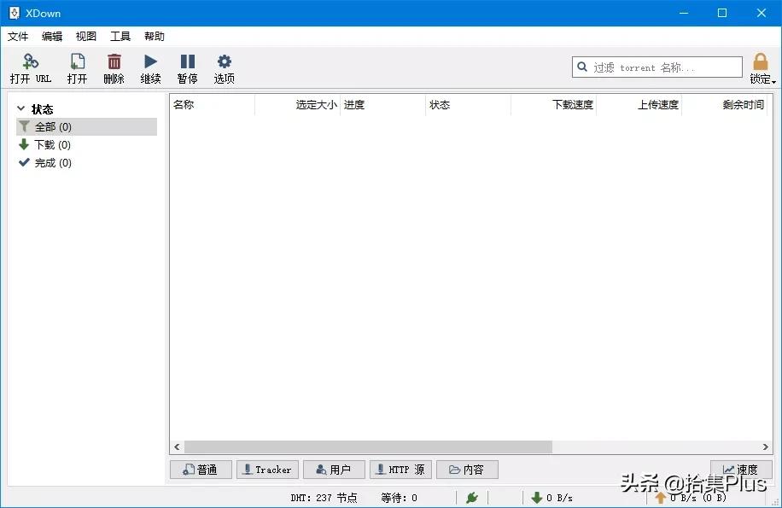Screen dimensions: 782x508
Task: Select the 全部 (0) filter
Action: click(x=53, y=126)
